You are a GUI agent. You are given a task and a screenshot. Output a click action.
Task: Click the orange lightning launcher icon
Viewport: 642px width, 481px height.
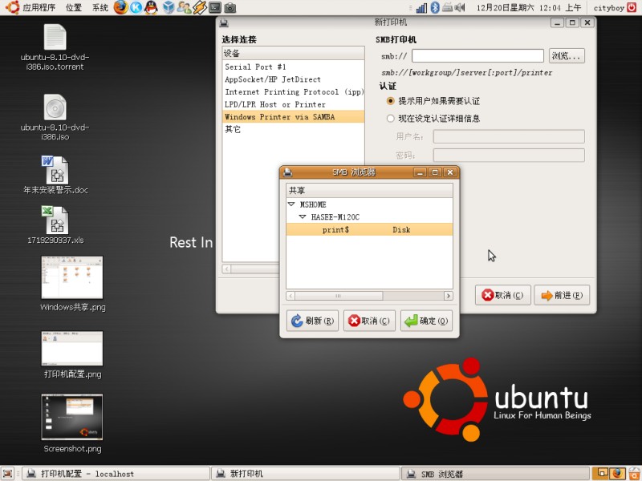(x=200, y=7)
